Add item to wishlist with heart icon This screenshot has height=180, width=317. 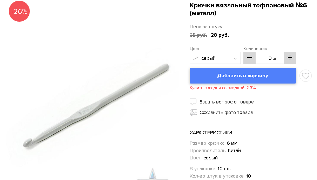305,76
